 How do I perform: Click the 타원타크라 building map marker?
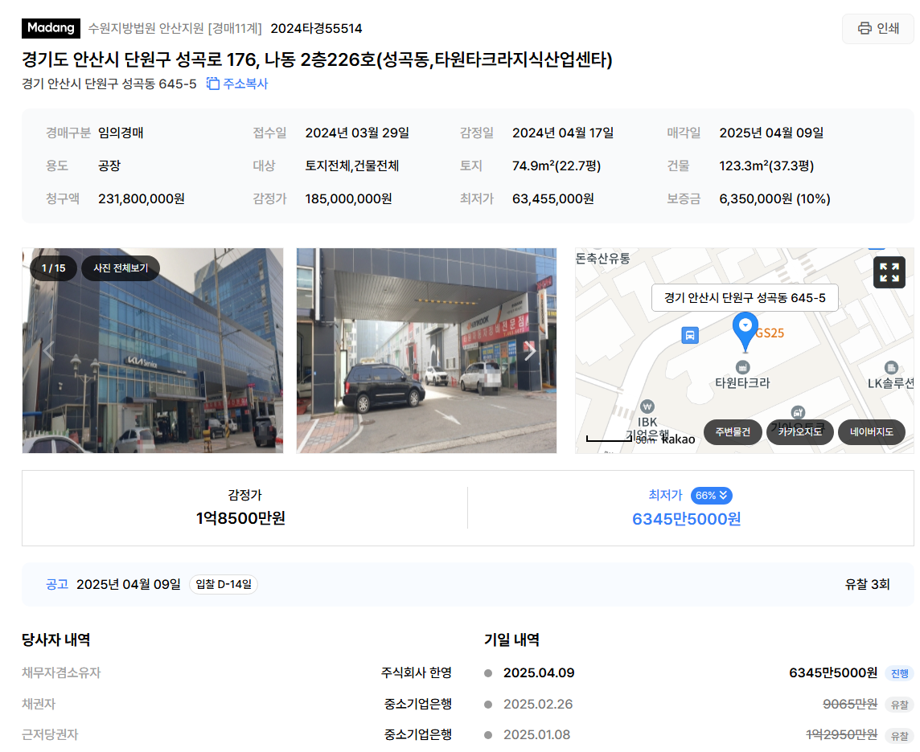pyautogui.click(x=742, y=367)
